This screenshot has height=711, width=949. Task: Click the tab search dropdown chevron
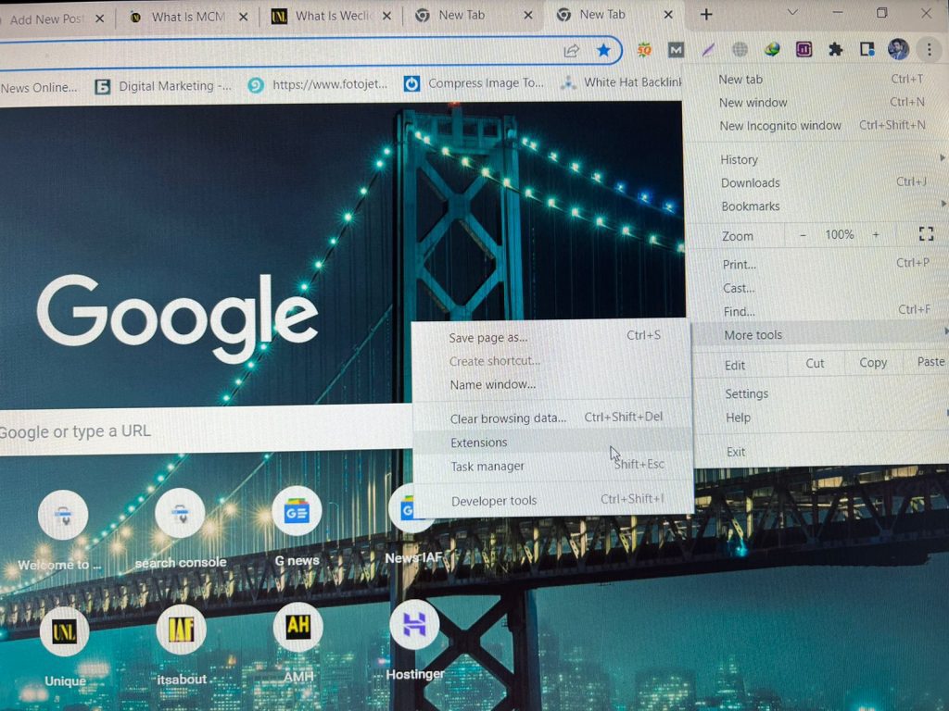tap(792, 13)
